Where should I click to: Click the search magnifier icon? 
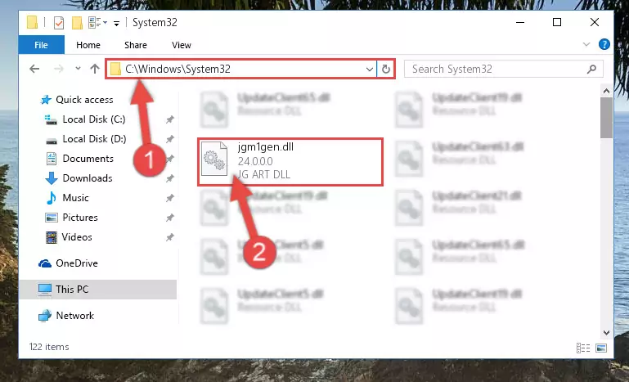click(591, 69)
